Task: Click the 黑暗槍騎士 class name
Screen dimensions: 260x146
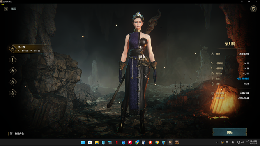Action: pos(244,54)
